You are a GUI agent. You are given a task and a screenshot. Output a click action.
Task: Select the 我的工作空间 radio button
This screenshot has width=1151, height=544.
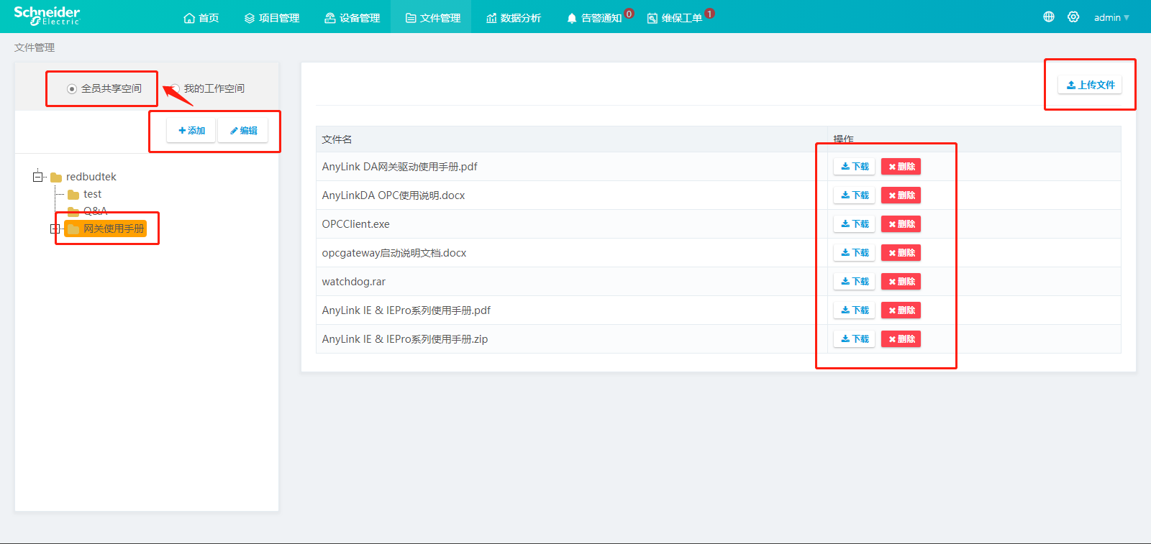175,89
